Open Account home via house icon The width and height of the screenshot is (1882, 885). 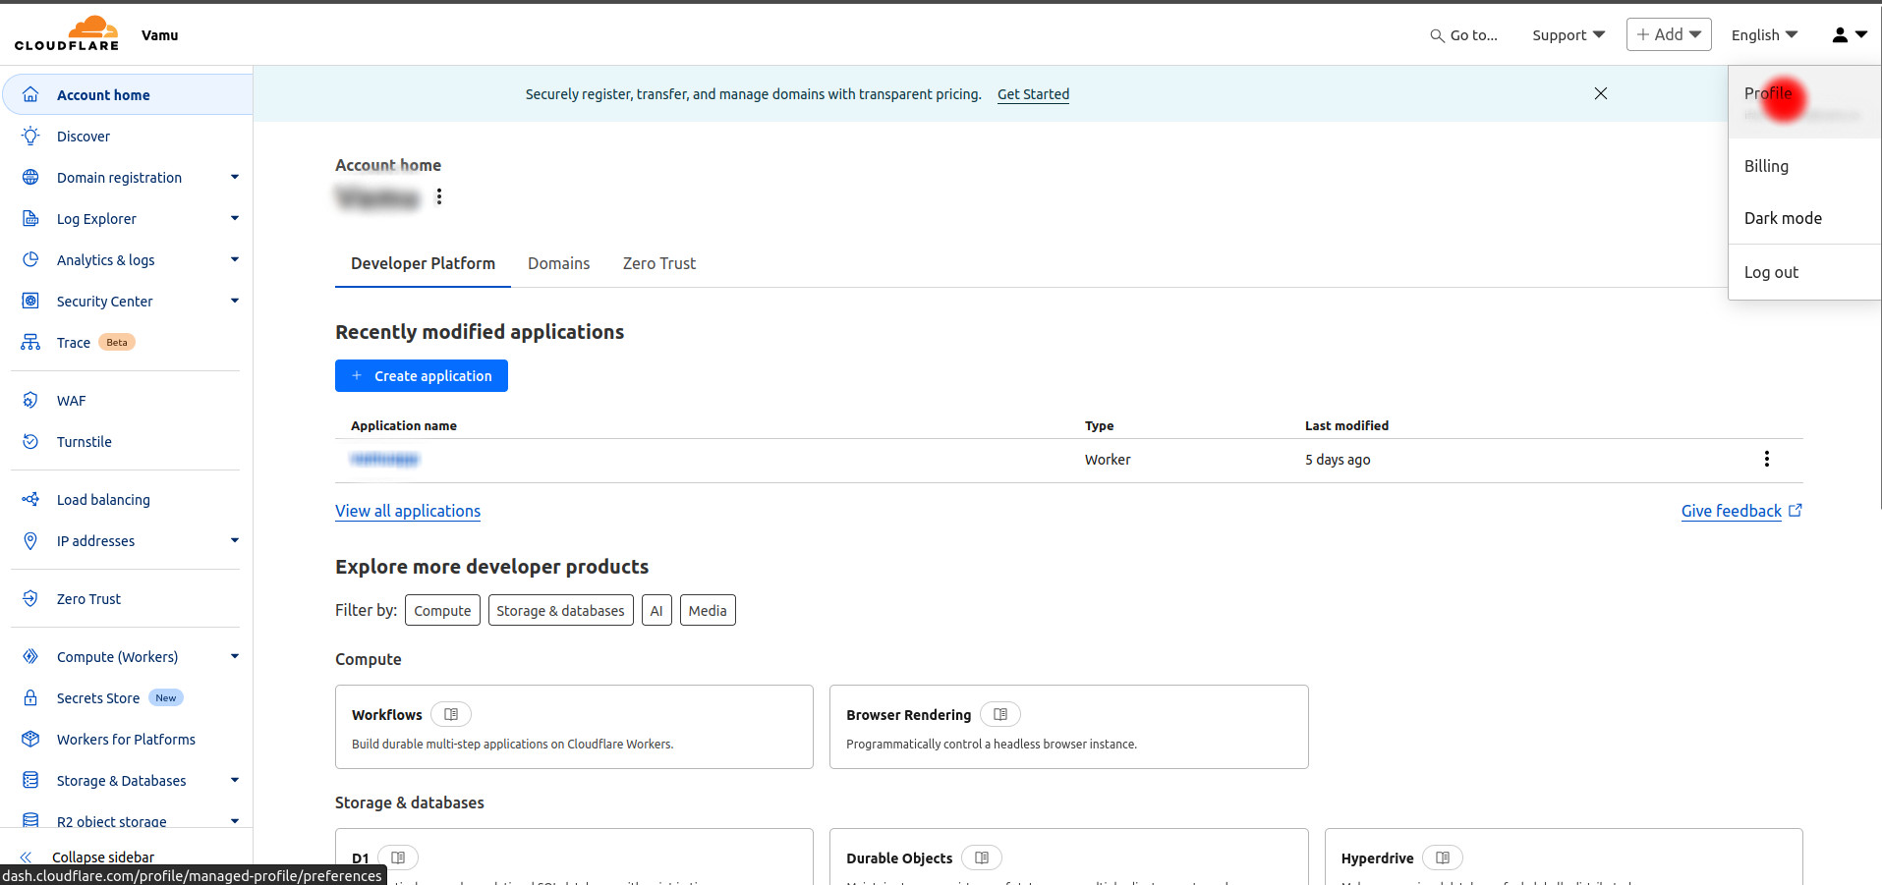pyautogui.click(x=30, y=94)
